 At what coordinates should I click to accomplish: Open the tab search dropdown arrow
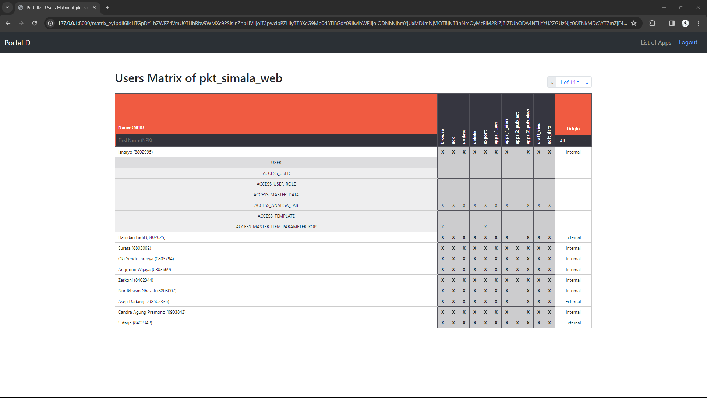click(7, 7)
